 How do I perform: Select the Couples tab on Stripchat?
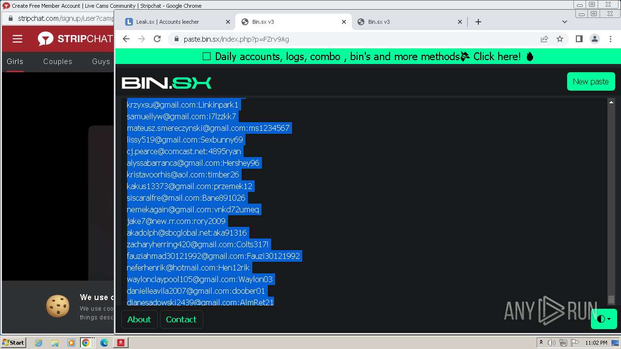(58, 62)
